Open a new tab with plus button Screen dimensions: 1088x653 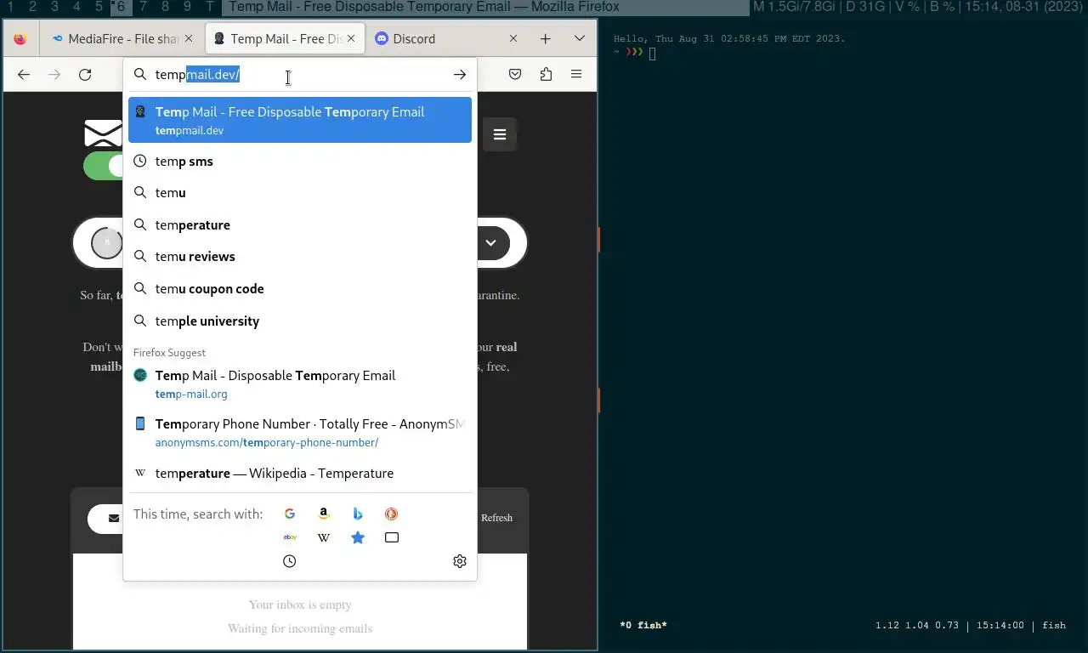pos(546,39)
